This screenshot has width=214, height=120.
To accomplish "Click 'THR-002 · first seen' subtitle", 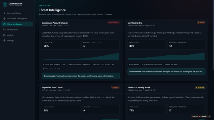I will [x=142, y=26].
